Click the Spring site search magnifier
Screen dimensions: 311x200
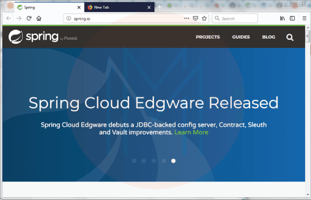click(290, 37)
